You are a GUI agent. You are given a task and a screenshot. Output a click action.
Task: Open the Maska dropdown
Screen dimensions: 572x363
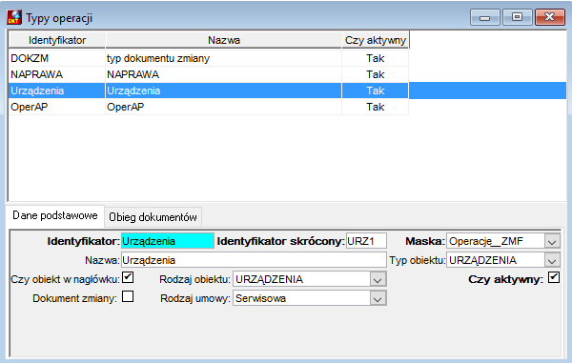coord(552,241)
